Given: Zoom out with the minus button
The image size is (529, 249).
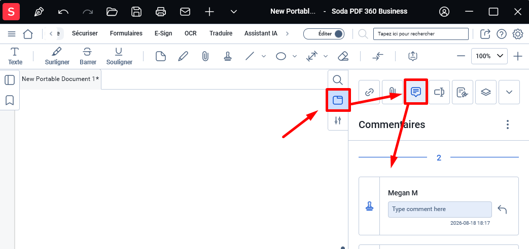Looking at the screenshot, I should click(x=461, y=56).
